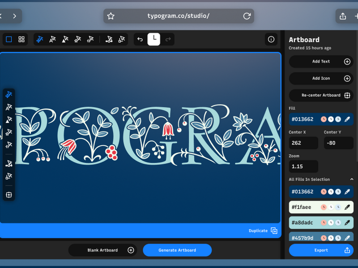Redo the undone action

[168, 39]
